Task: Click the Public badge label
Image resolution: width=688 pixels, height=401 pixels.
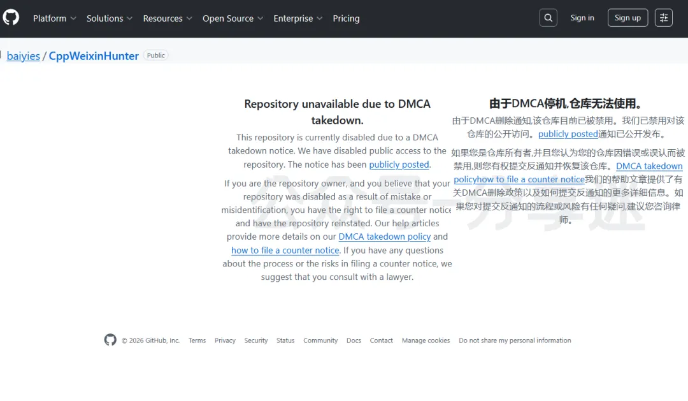Action: [x=156, y=55]
